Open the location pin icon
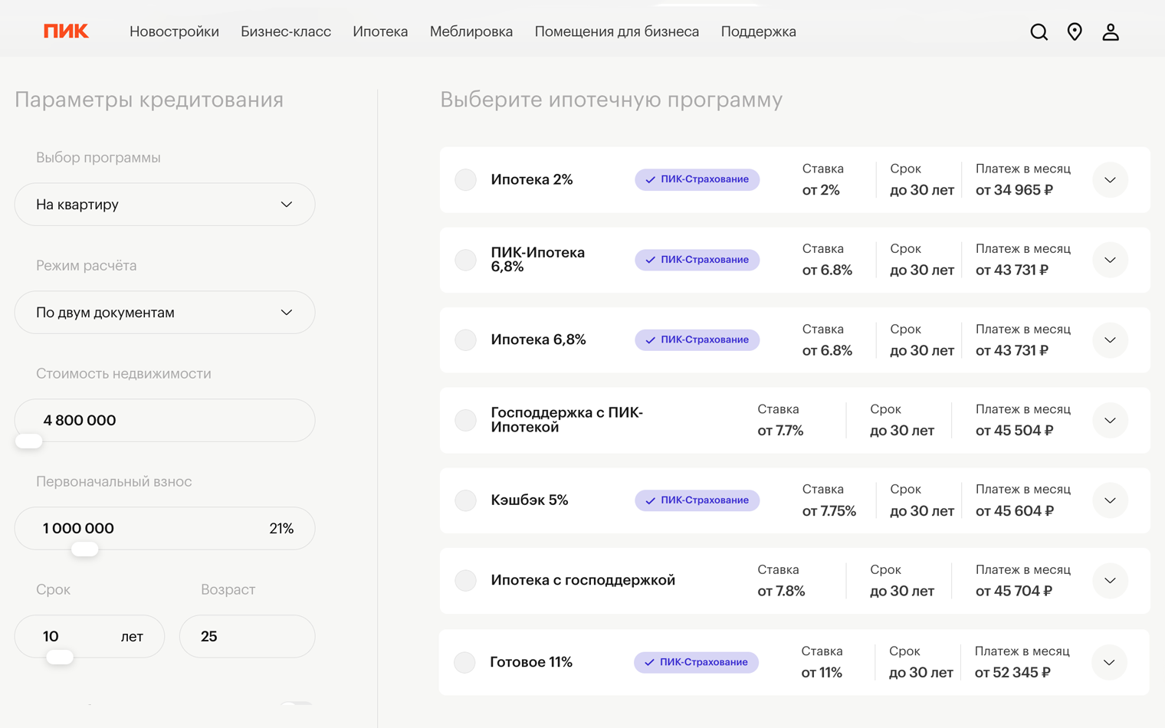Image resolution: width=1165 pixels, height=728 pixels. tap(1075, 31)
